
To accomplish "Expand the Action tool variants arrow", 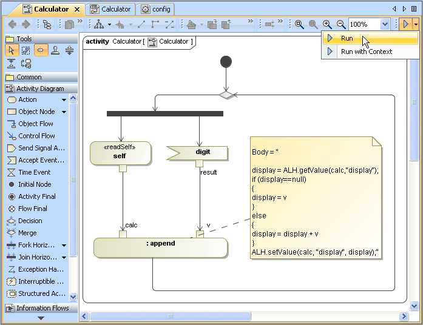I will pos(64,100).
